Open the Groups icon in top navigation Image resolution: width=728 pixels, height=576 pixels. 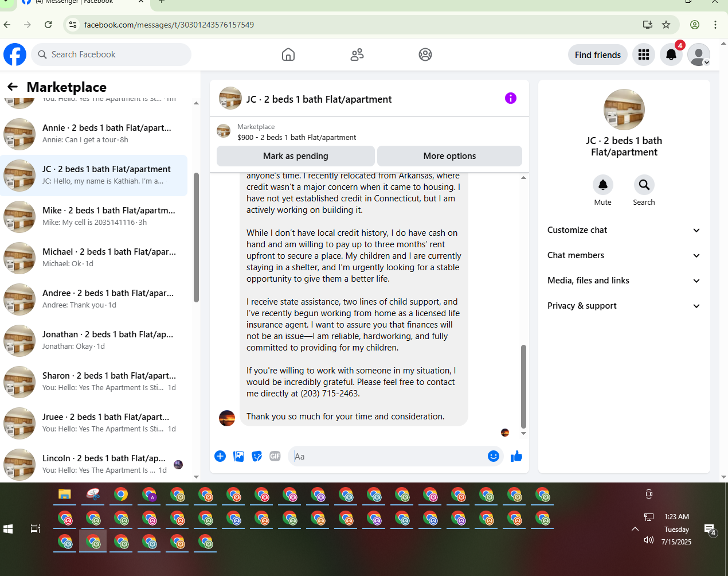pyautogui.click(x=425, y=55)
